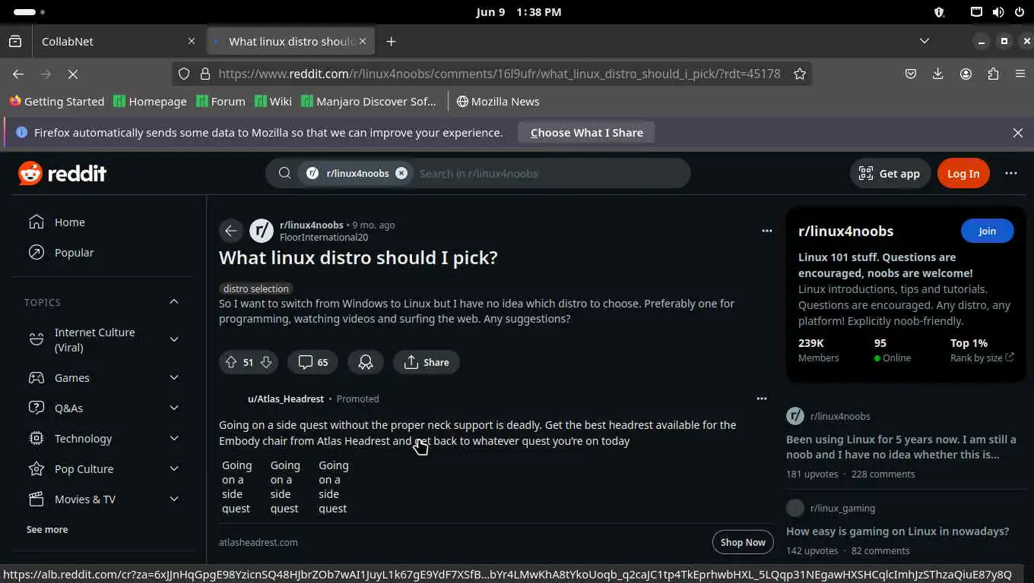Close the CollabNet tab

[192, 41]
